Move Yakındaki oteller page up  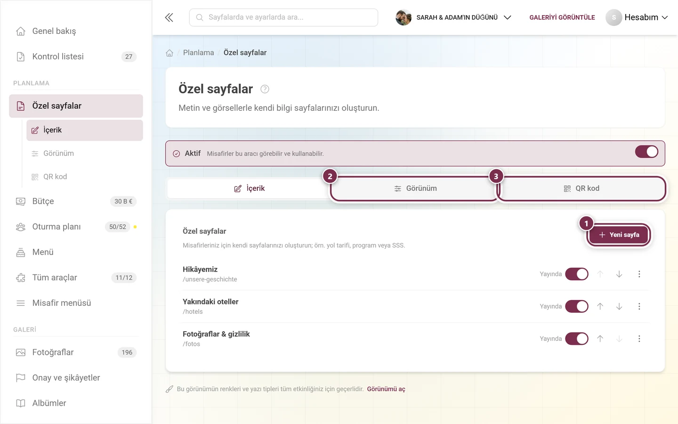click(600, 306)
